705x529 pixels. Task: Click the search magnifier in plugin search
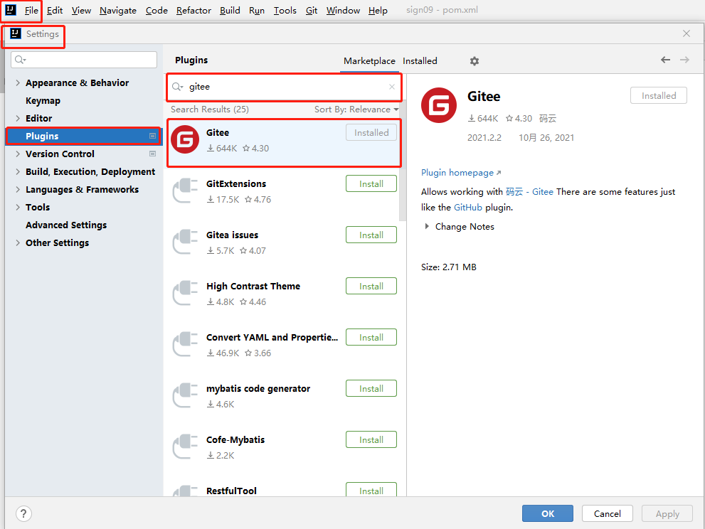(177, 87)
